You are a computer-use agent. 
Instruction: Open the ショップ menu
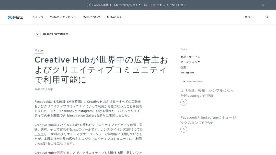click(x=38, y=17)
